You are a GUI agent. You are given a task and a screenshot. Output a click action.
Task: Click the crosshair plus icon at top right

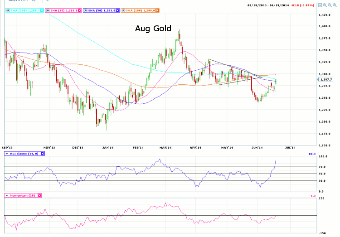[320, 5]
